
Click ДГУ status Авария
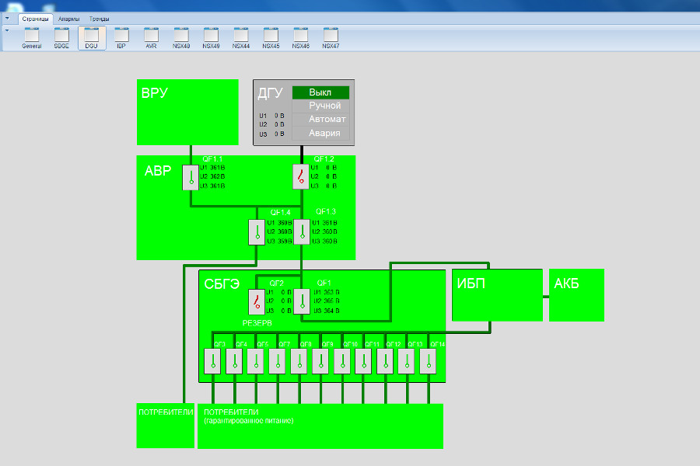[x=320, y=133]
